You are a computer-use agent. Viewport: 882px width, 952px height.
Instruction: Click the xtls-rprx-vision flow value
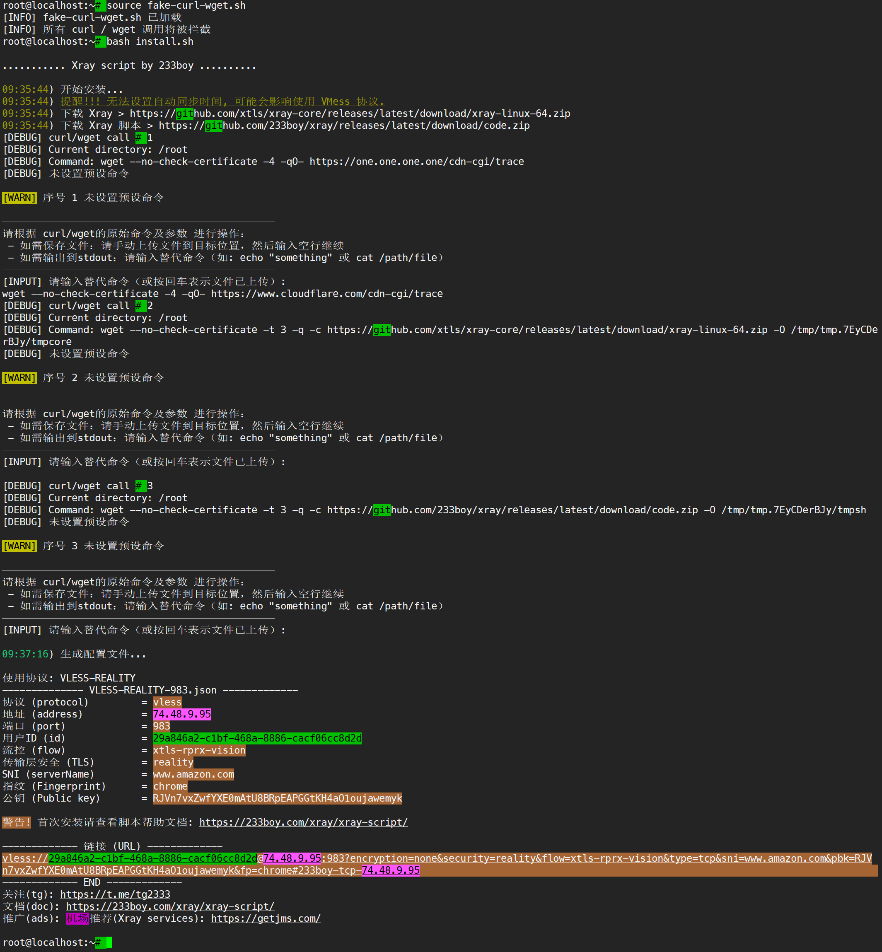coord(199,750)
